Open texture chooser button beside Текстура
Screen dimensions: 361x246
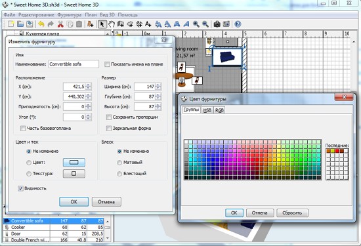click(74, 173)
